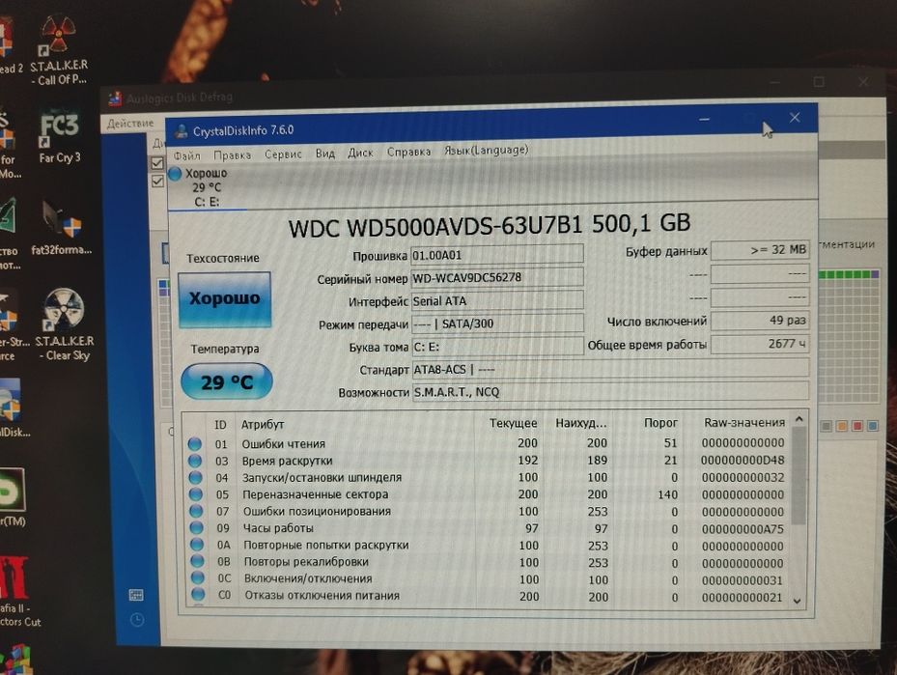This screenshot has height=675, width=897.
Task: Click status icon for 09 Часы работы
Action: [197, 527]
